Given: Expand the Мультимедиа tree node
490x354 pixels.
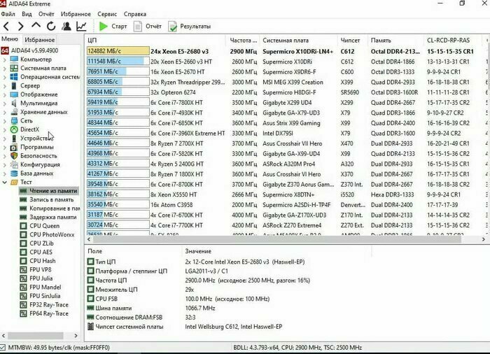Looking at the screenshot, I should point(5,103).
